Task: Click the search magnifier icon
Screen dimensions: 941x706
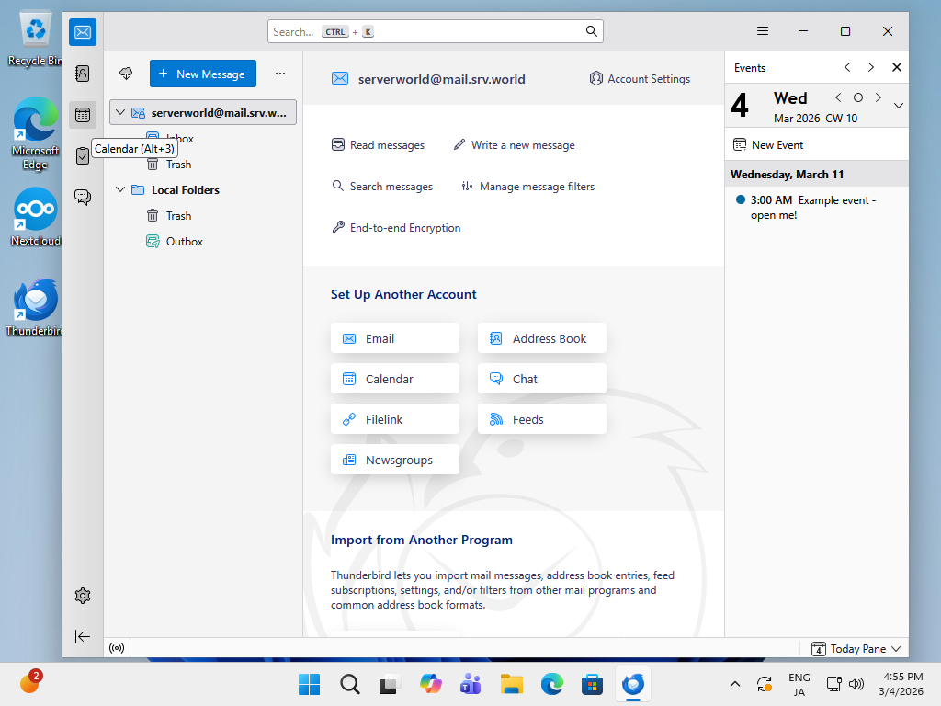Action: (592, 31)
